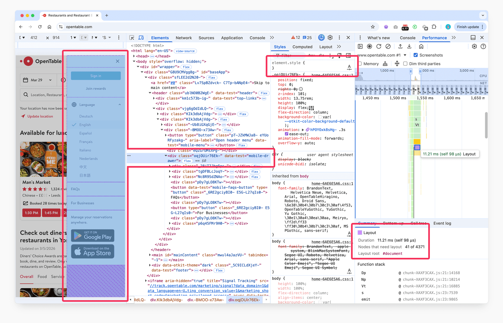This screenshot has width=503, height=323.
Task: Expand the main mainContent element
Action: (x=150, y=255)
